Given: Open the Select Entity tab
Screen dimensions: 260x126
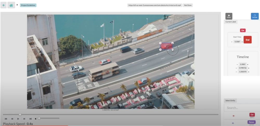Looking at the screenshot, I should tap(230, 101).
